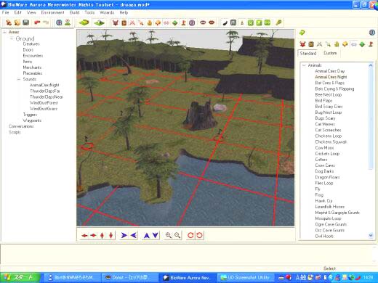The image size is (378, 283).
Task: Toggle the green waypoint palette icon
Action: tap(362, 44)
